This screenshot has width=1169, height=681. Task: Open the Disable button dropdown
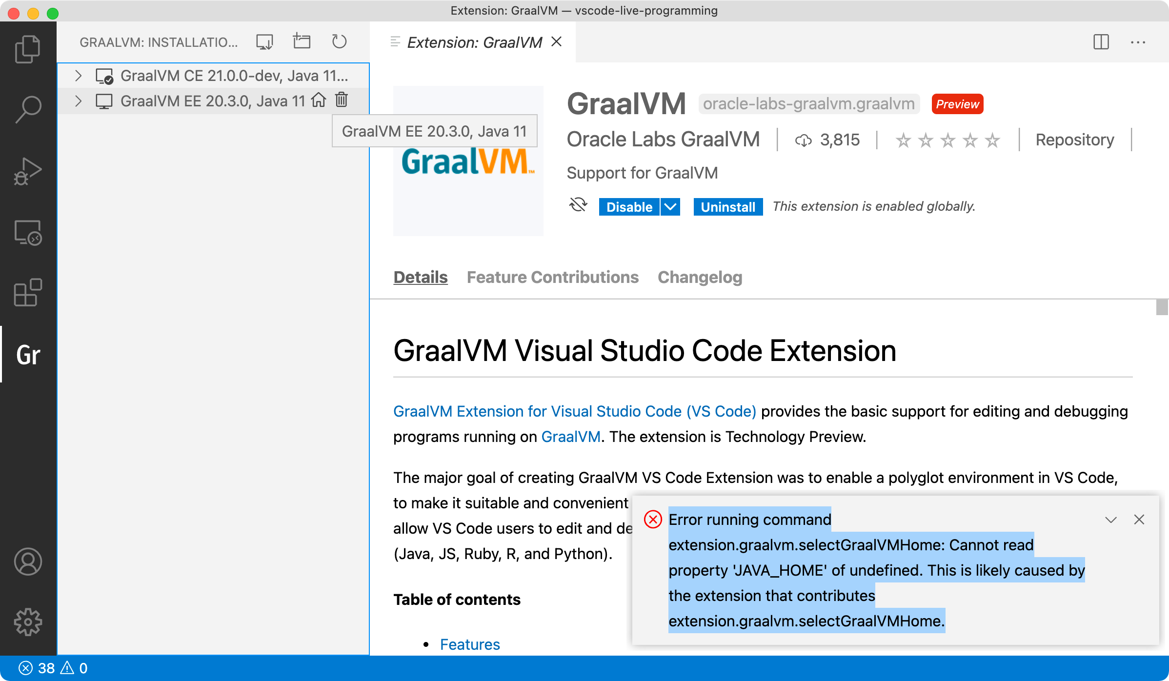tap(669, 207)
